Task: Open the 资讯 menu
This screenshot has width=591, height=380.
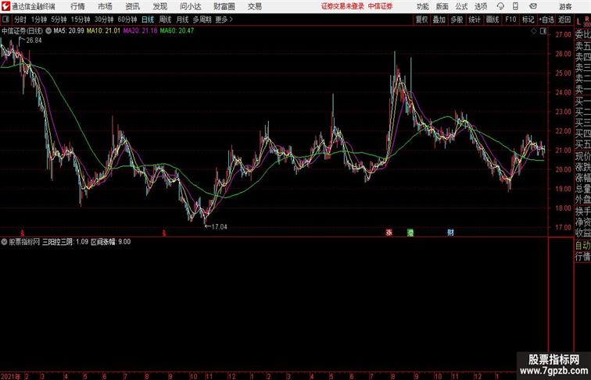Action: tap(132, 6)
